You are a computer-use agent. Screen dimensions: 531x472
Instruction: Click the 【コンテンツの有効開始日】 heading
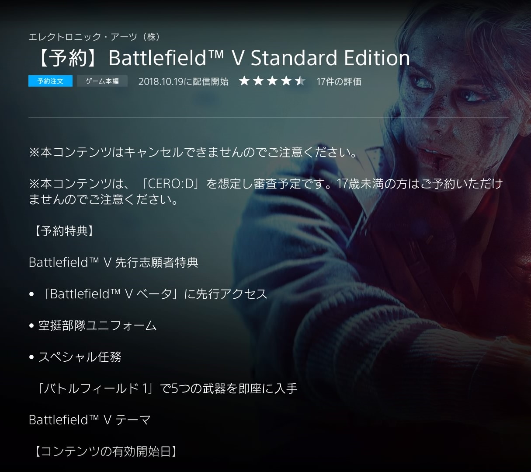104,451
